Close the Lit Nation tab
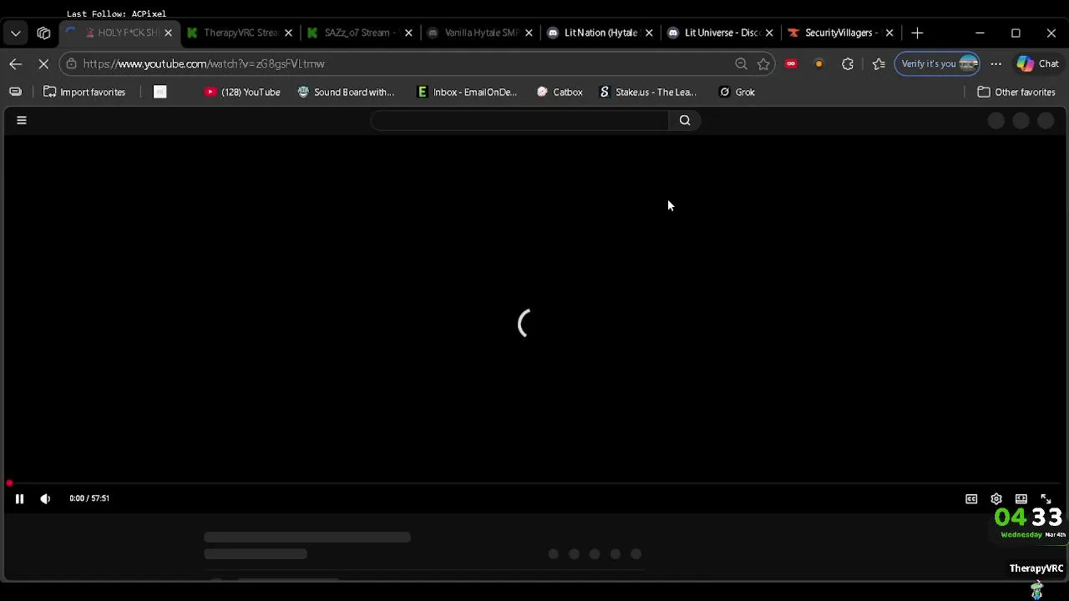The image size is (1069, 601). [x=649, y=33]
